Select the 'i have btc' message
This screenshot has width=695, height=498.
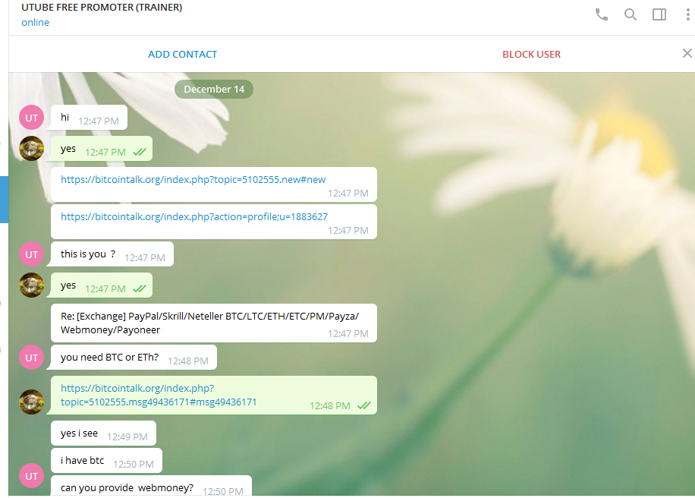106,461
